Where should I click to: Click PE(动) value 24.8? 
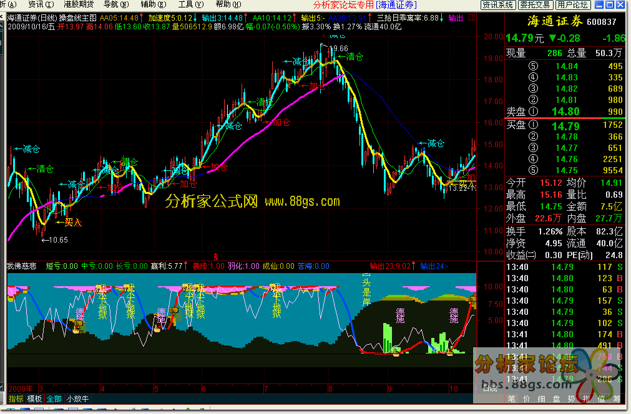pyautogui.click(x=614, y=255)
